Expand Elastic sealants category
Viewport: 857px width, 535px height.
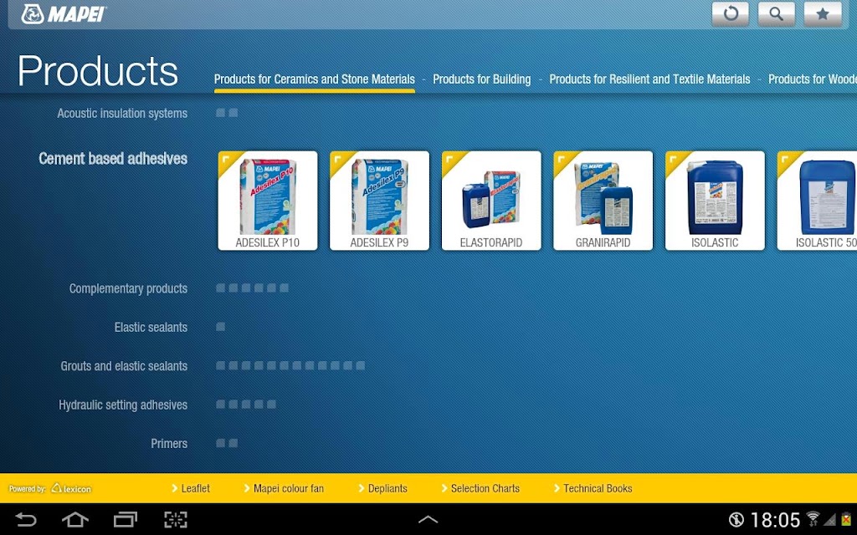[151, 327]
